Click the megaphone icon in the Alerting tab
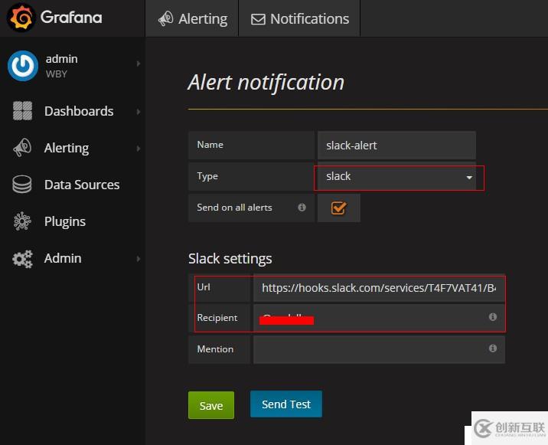 pyautogui.click(x=165, y=18)
